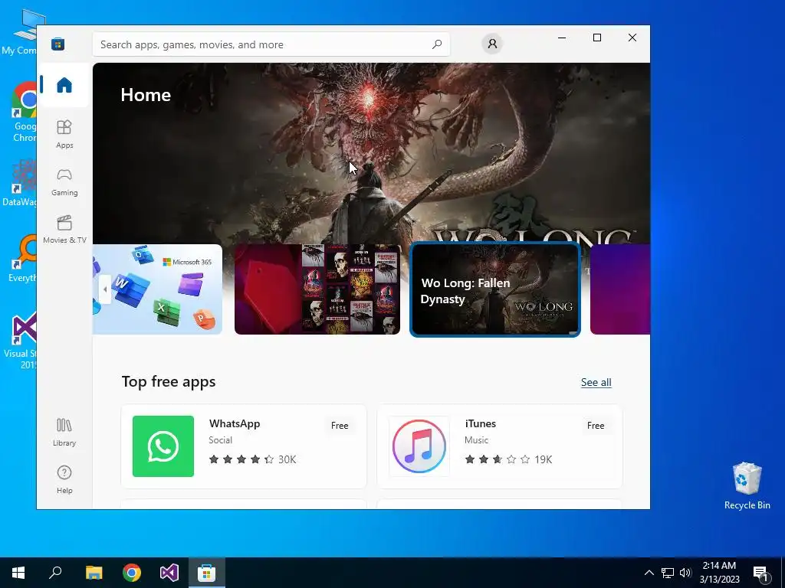Show hidden system tray icons
The width and height of the screenshot is (785, 588).
649,573
